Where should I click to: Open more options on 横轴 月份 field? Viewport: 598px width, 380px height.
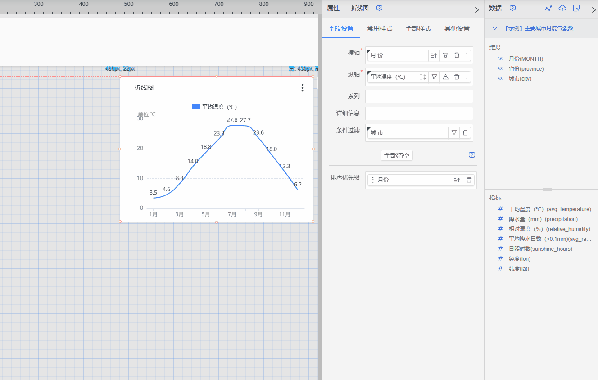pyautogui.click(x=467, y=55)
